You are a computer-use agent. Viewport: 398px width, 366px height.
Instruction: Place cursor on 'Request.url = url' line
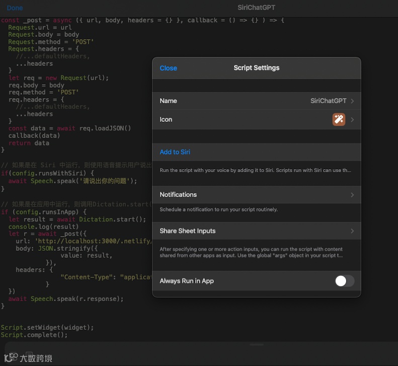click(40, 27)
